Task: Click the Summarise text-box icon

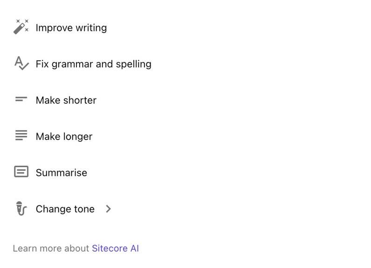Action: click(21, 171)
